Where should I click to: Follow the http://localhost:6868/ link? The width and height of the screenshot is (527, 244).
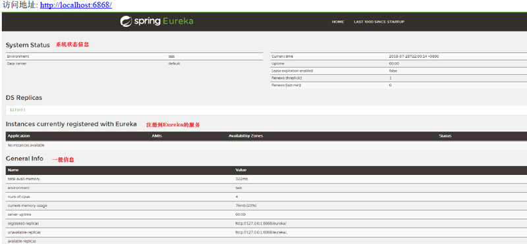[76, 5]
